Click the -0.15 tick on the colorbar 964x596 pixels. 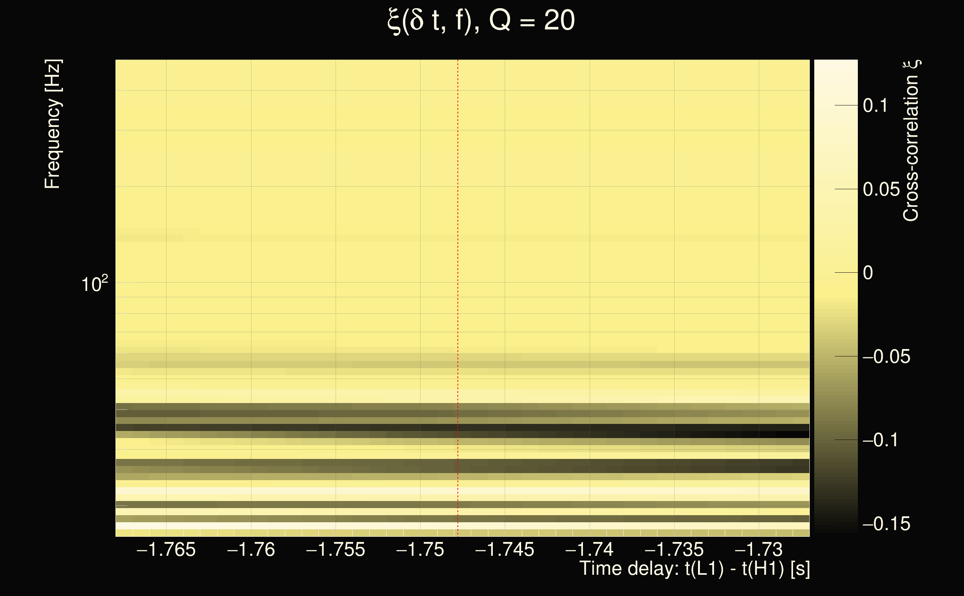[887, 524]
